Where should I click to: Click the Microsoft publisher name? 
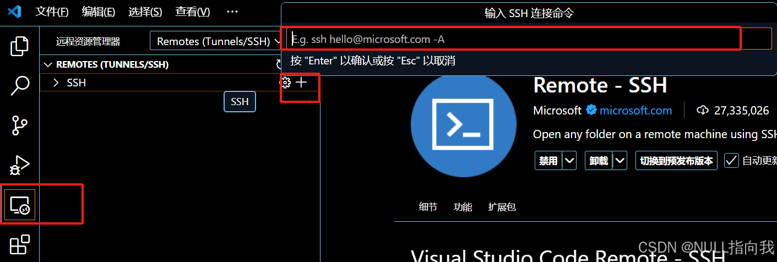click(x=557, y=111)
